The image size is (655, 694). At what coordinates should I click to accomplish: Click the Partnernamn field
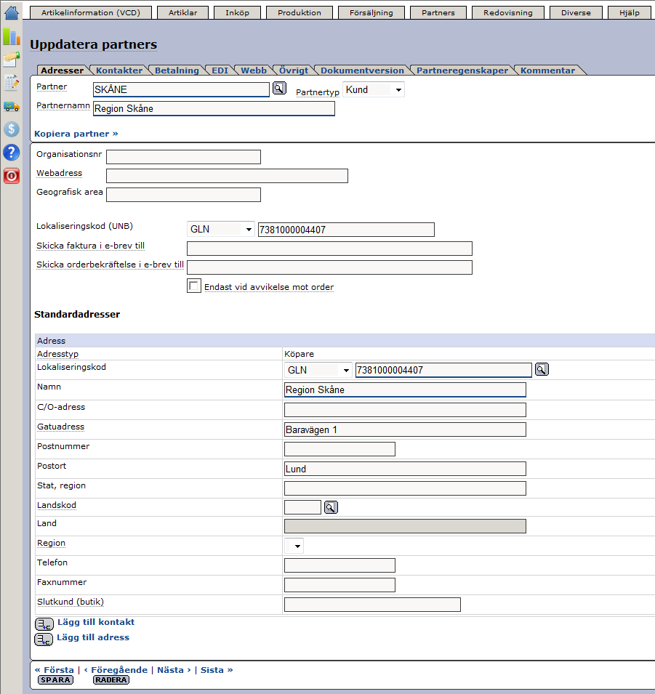point(214,108)
